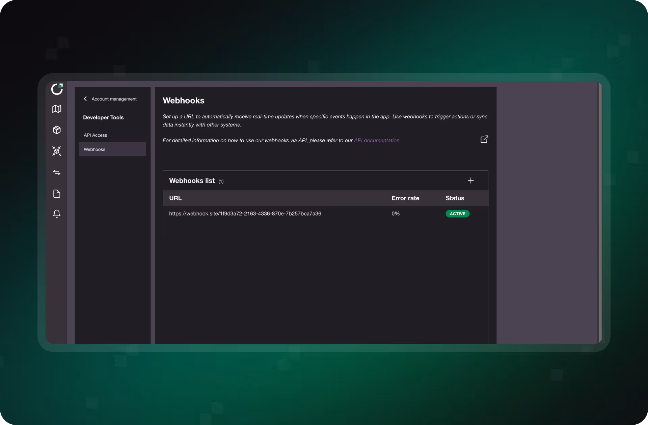Click the box with inward arrows icon

(57, 151)
